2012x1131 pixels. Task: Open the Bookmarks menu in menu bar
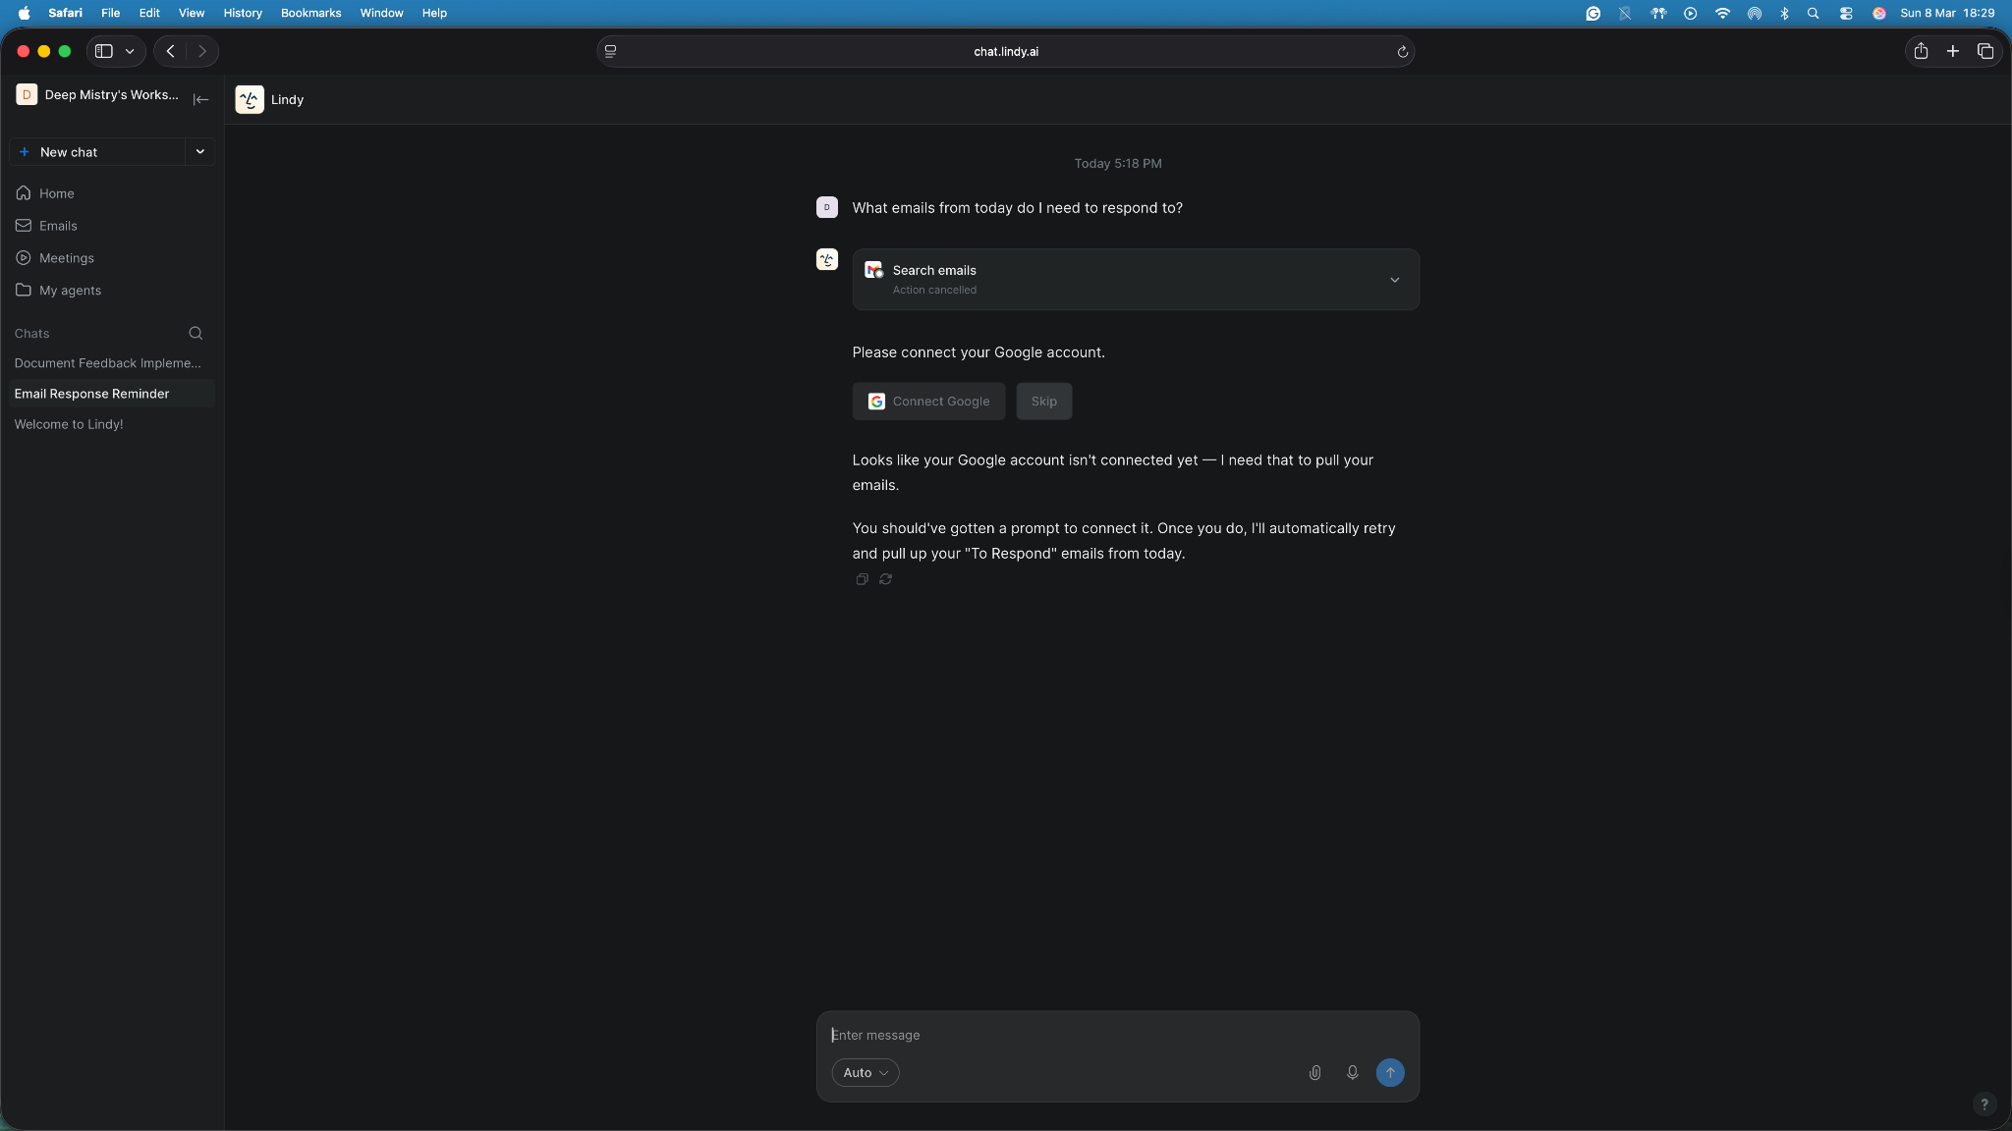[310, 13]
